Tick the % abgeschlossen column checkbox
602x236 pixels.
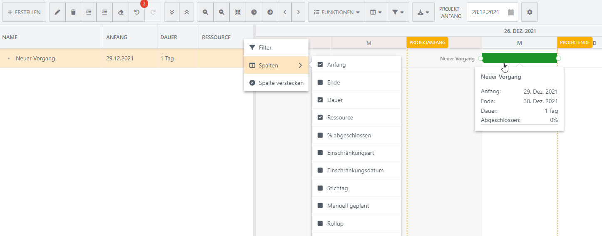point(320,135)
